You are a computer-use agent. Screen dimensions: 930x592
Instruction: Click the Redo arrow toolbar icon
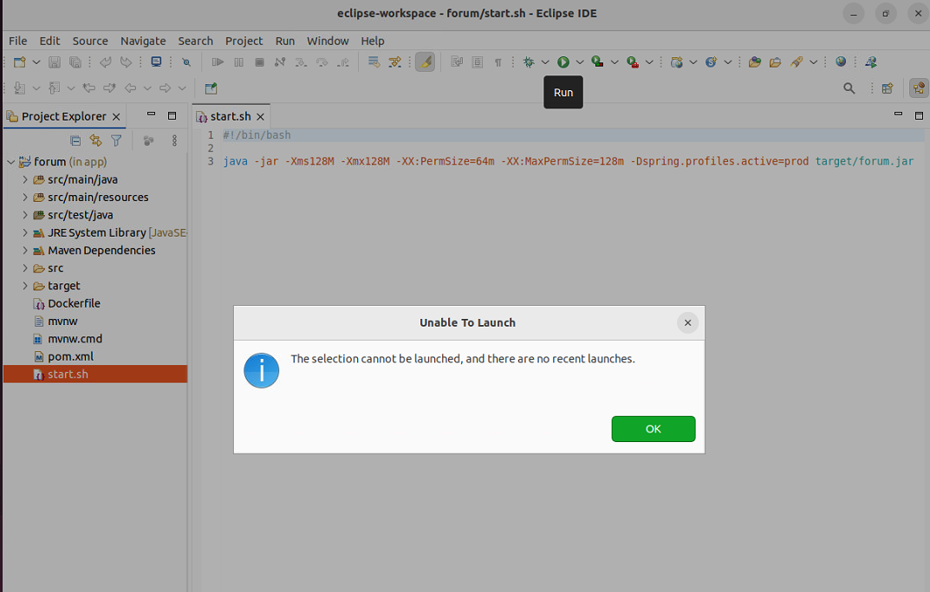pyautogui.click(x=126, y=62)
